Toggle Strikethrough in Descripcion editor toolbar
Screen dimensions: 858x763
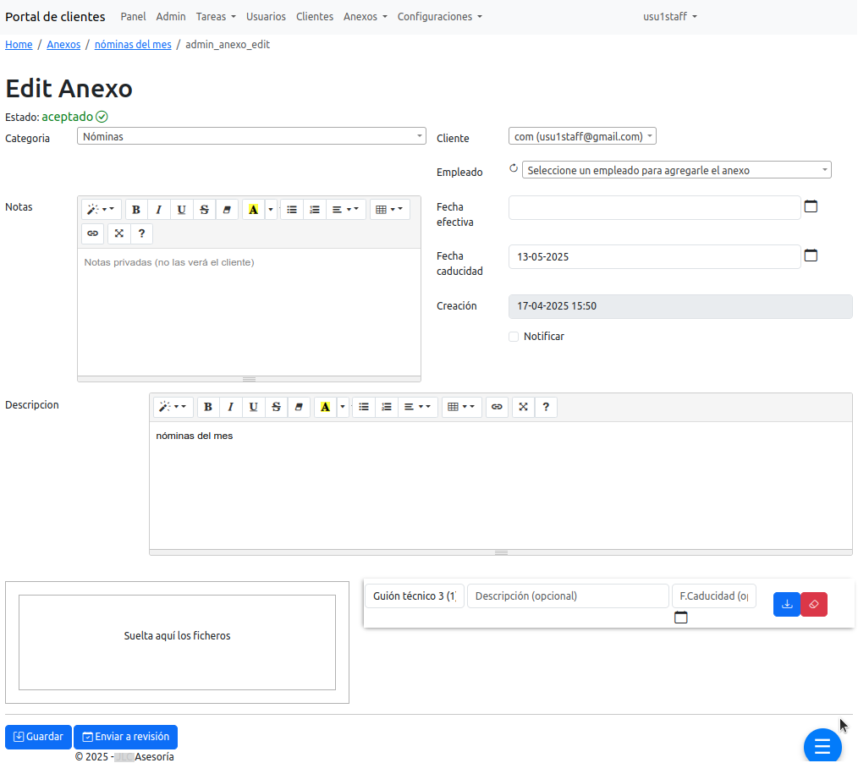point(276,407)
